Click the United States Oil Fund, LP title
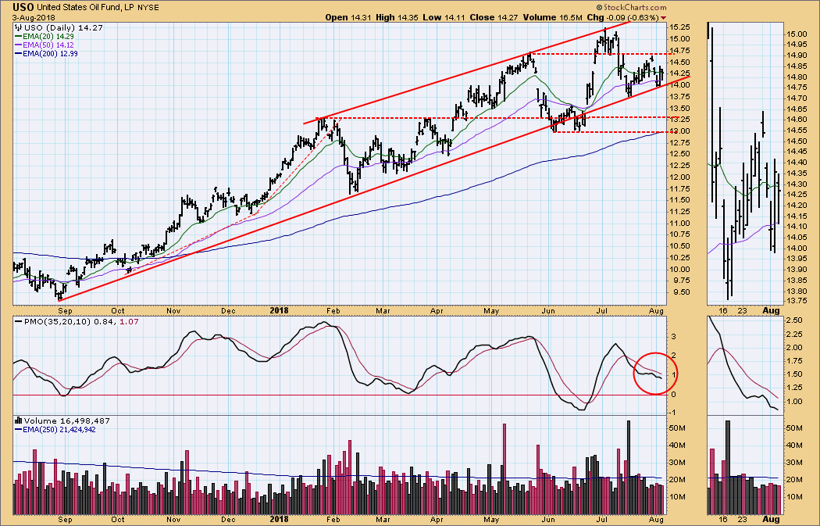820x526 pixels. point(86,8)
